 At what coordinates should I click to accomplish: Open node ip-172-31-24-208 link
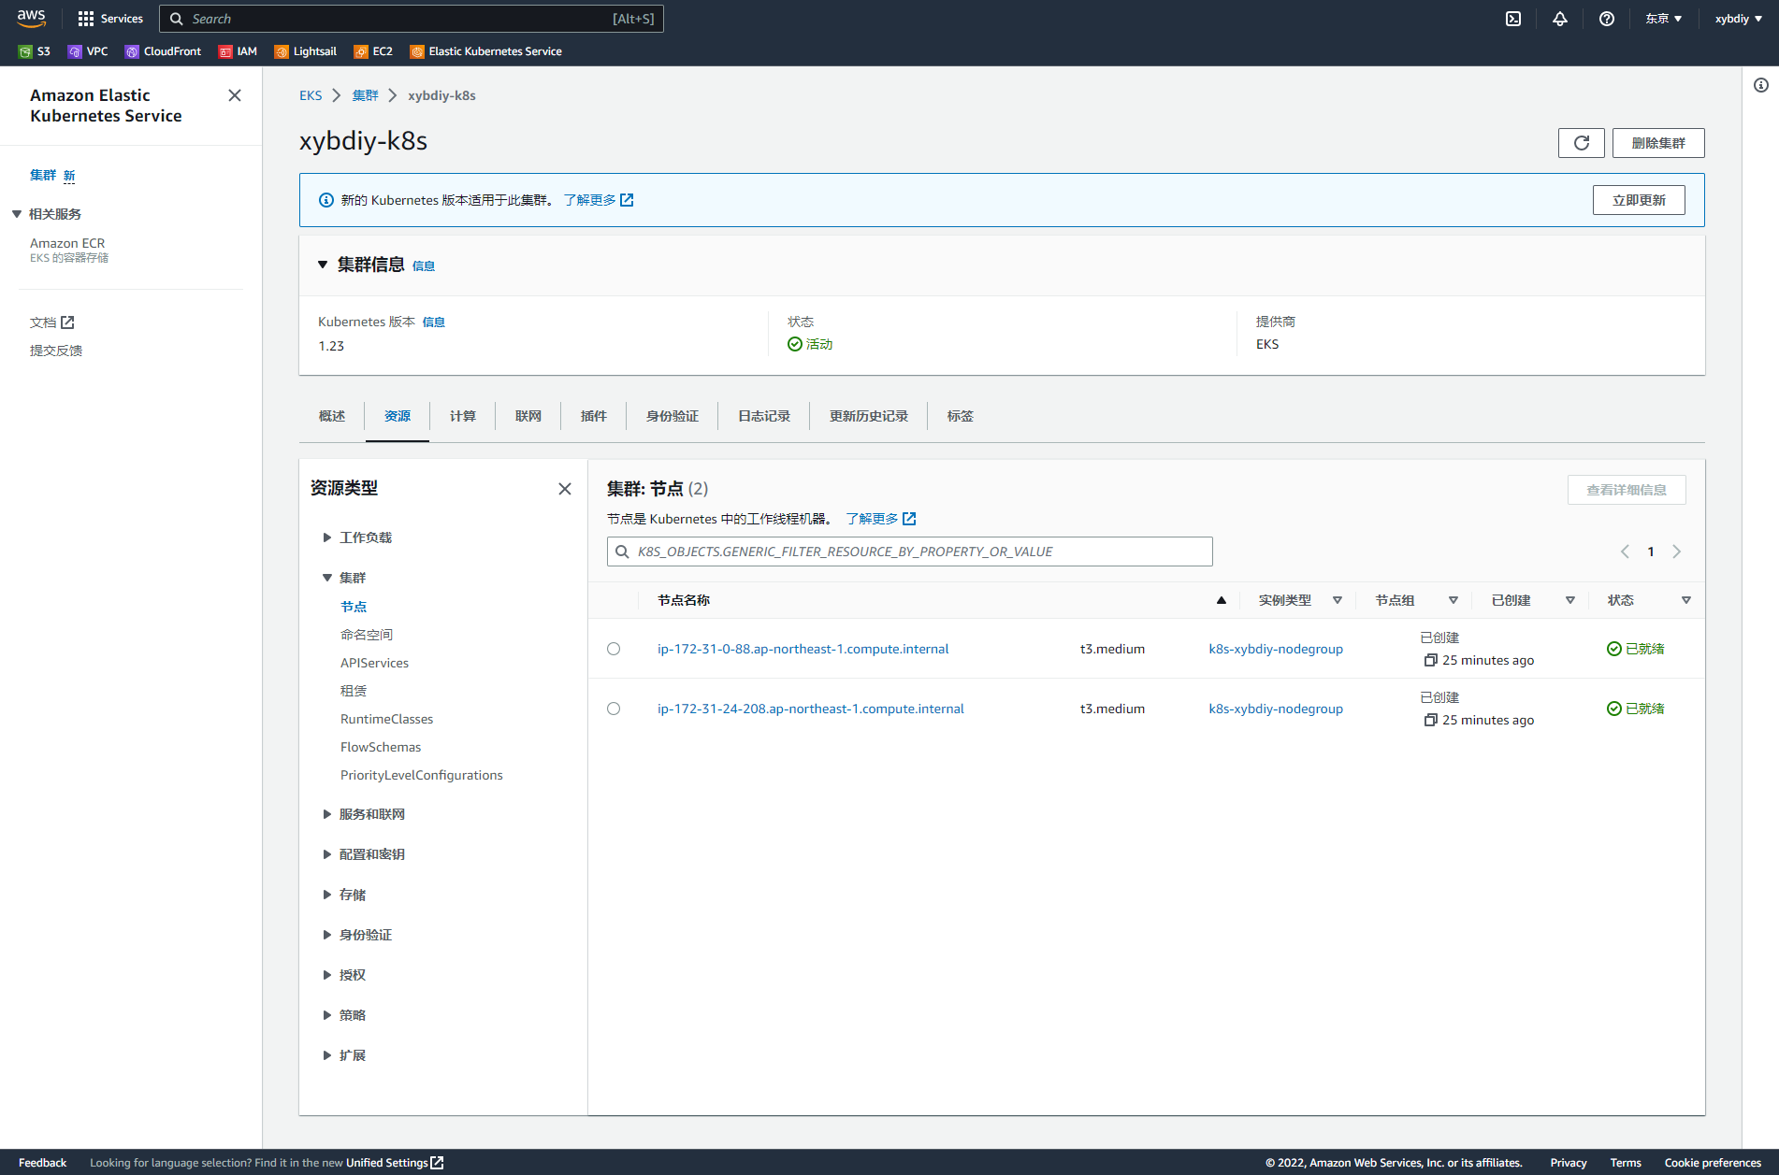coord(811,709)
